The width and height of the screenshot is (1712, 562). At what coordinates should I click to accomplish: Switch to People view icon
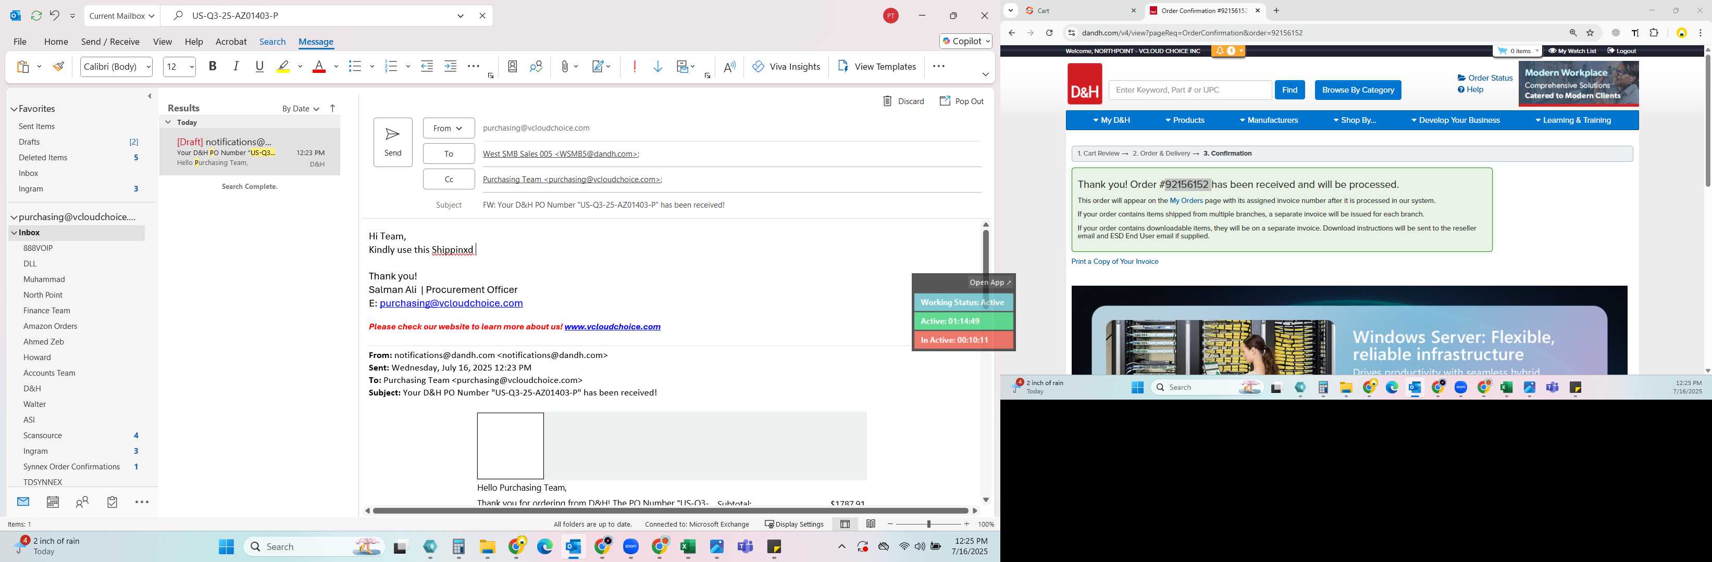82,502
